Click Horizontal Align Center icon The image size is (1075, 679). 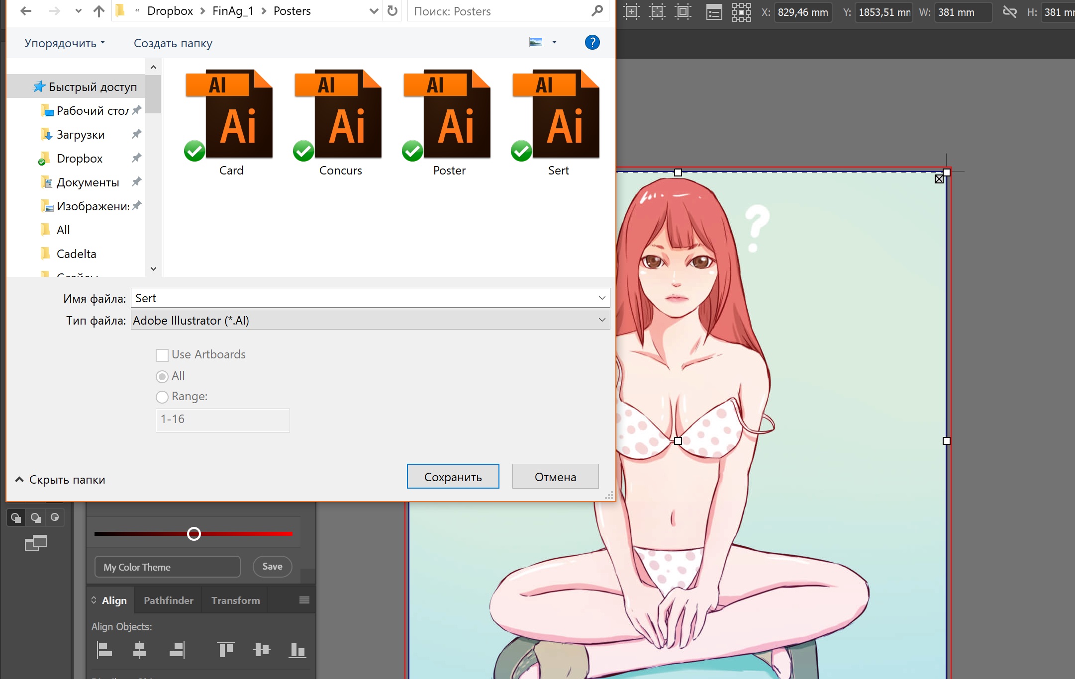click(x=140, y=650)
